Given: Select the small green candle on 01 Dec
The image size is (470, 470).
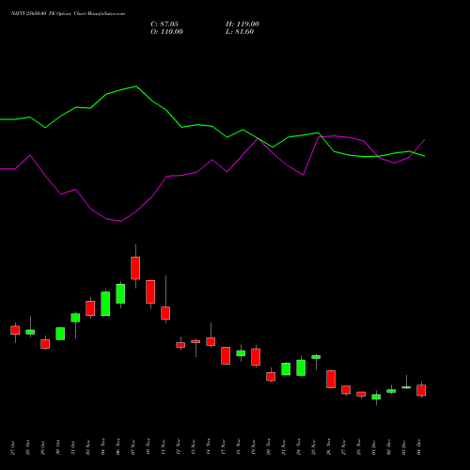Looking at the screenshot, I should point(376,397).
